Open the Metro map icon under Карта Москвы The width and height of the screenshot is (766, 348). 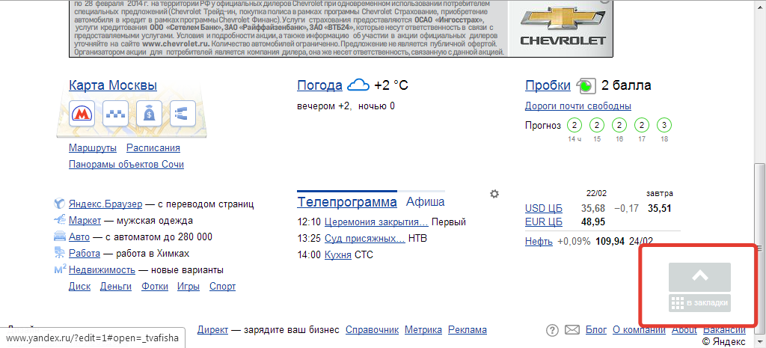pos(82,114)
